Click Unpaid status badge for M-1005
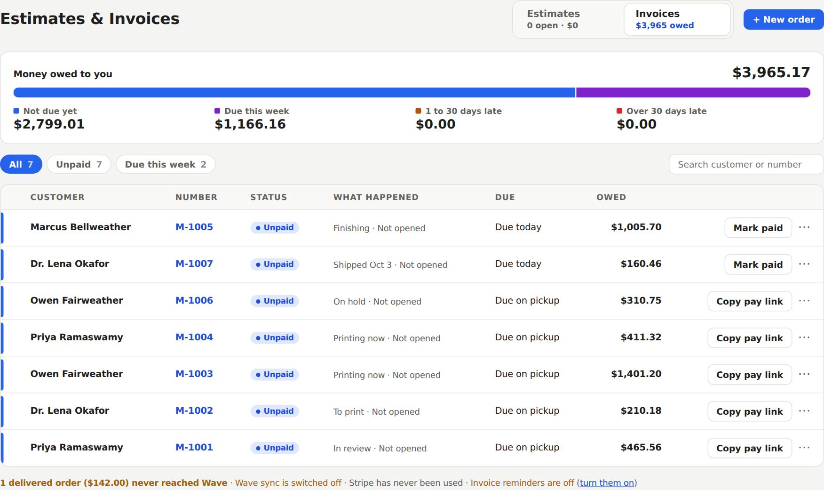This screenshot has width=824, height=490. [x=275, y=227]
